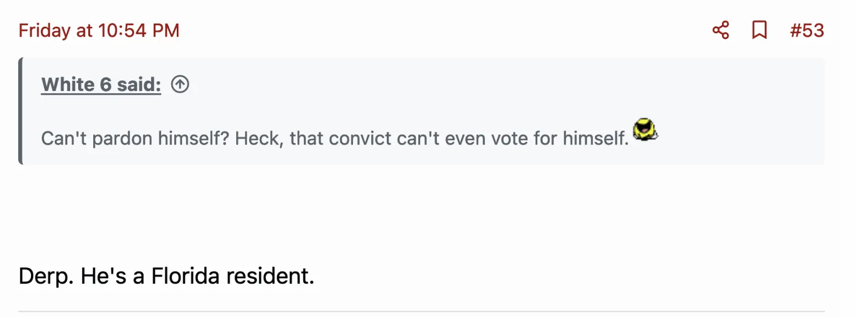The width and height of the screenshot is (857, 317).
Task: Click the quoted text about pardon himself
Action: pos(134,139)
